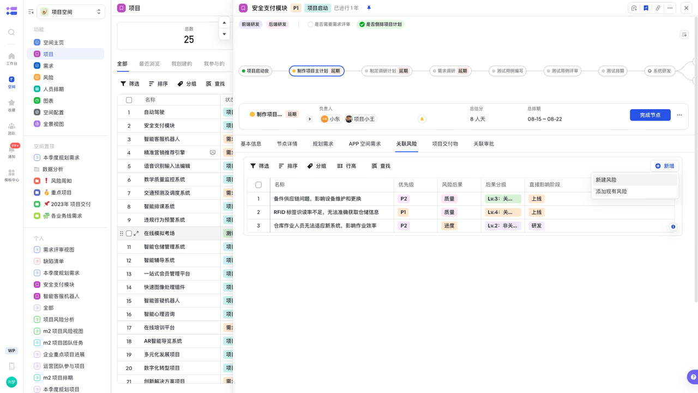The height and width of the screenshot is (393, 698).
Task: Uncheck 是否倒排项目计划 option
Action: 380,25
